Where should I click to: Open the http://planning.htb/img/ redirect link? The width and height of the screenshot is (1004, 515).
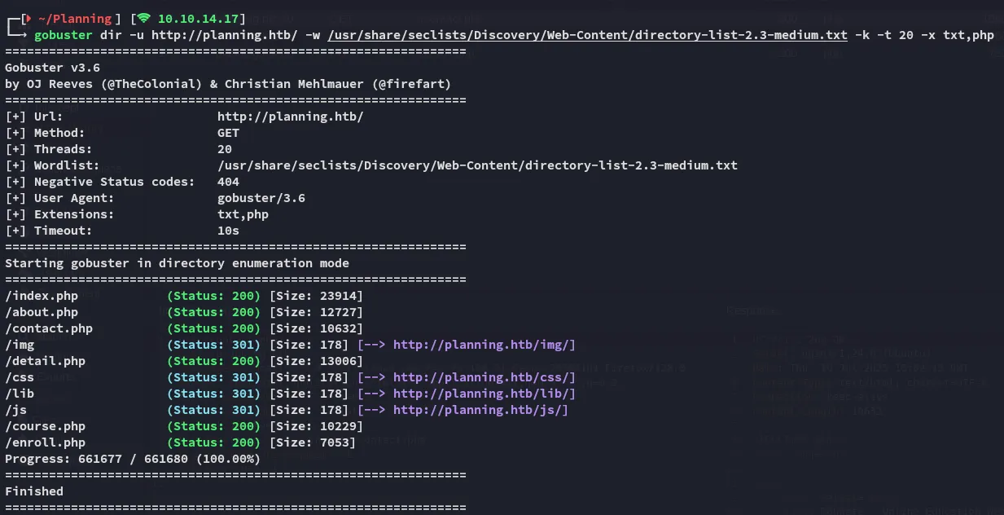[x=484, y=345]
